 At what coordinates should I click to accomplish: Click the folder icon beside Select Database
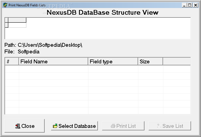pos(55,126)
